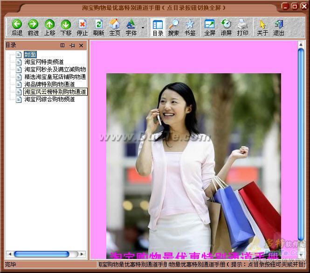Minimize the window with red button
Screen dimensions: 310x273
coord(285,7)
